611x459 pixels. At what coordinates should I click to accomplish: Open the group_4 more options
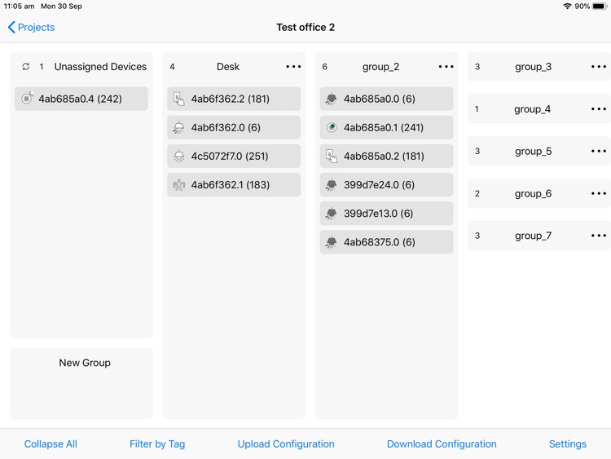[x=599, y=108]
